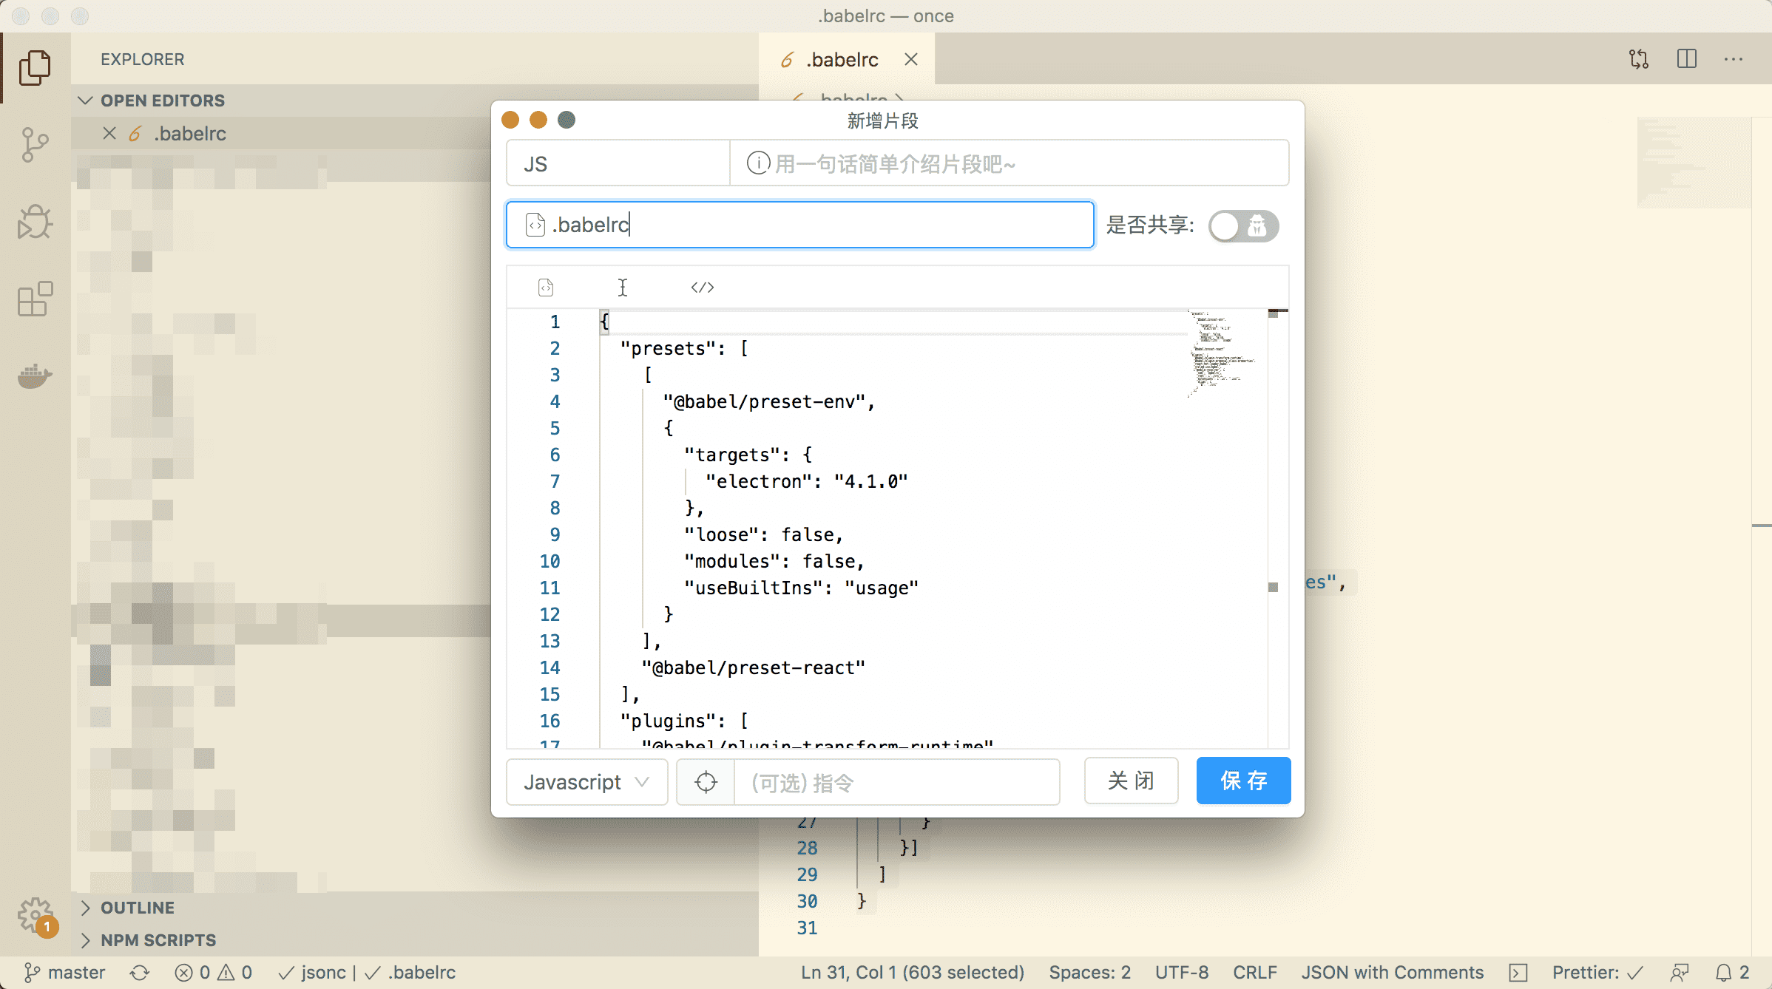Click the 保存 save button
Viewport: 1772px width, 989px height.
(1243, 781)
